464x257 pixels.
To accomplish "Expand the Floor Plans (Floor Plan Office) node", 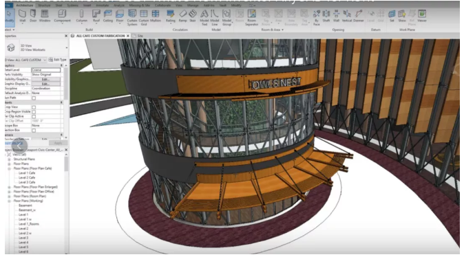I will [x=9, y=192].
